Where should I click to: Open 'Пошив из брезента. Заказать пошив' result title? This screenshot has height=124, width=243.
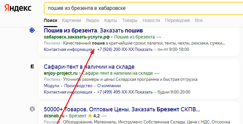tap(93, 31)
